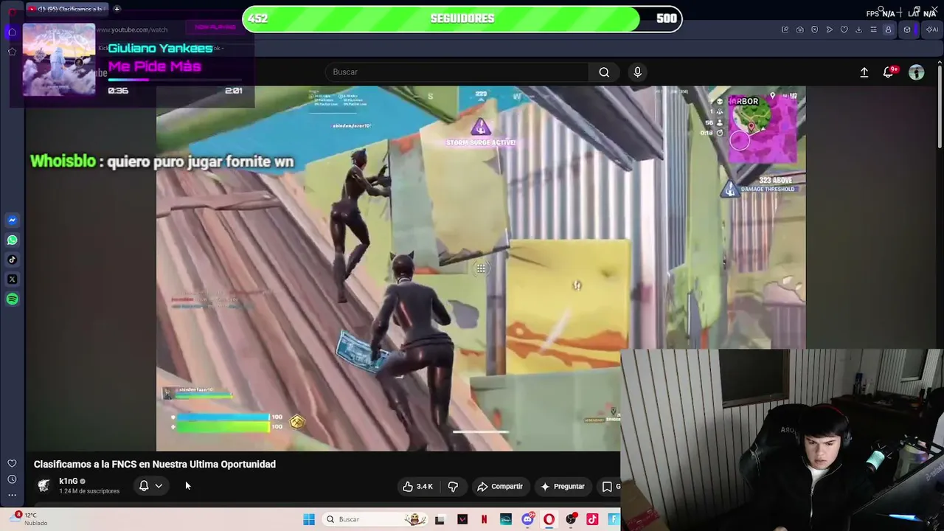
Task: Open the weather widget showing Nublado
Action: tap(27, 519)
